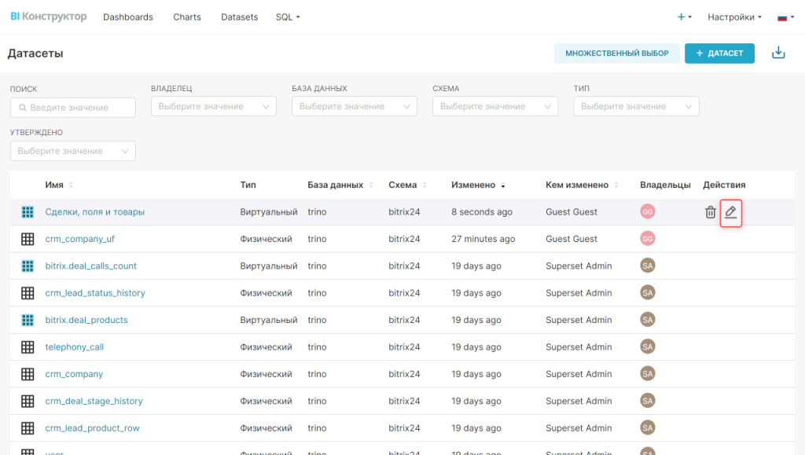The width and height of the screenshot is (805, 455).
Task: Click the Действия column header
Action: [x=724, y=185]
